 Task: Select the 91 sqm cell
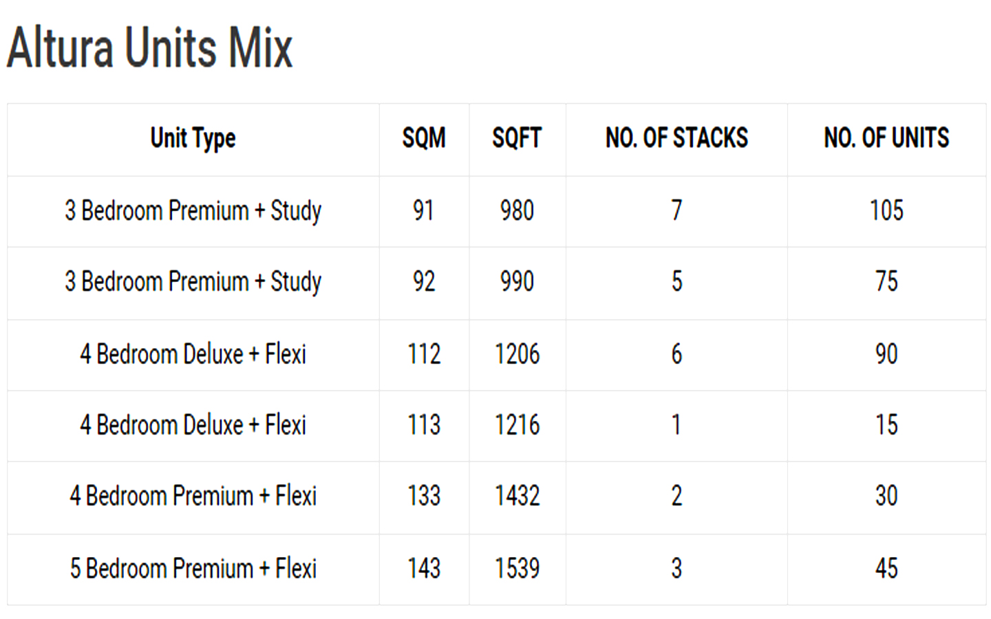pos(424,210)
